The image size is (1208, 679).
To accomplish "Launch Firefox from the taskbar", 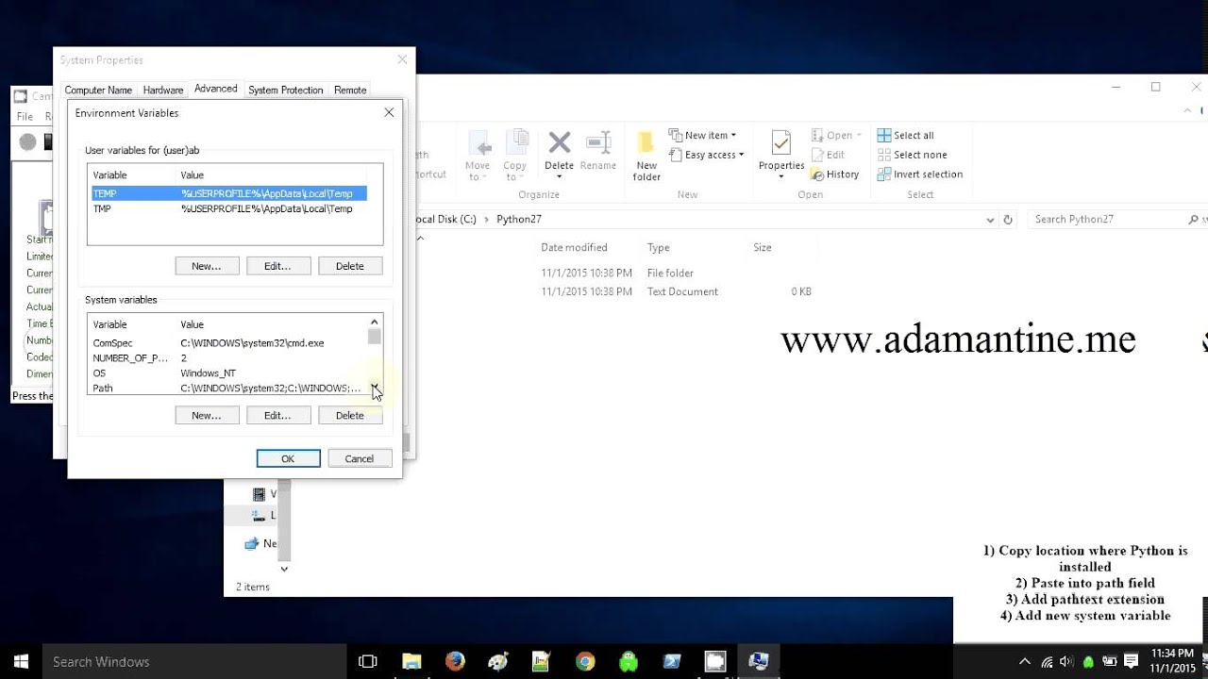I will (455, 661).
